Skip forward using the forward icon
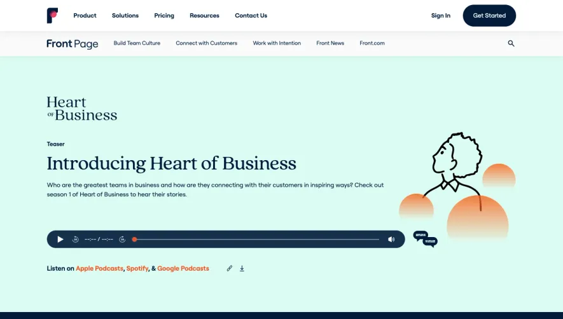 (x=122, y=240)
